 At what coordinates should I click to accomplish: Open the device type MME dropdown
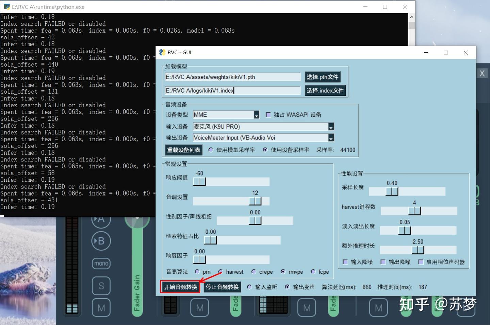click(256, 115)
